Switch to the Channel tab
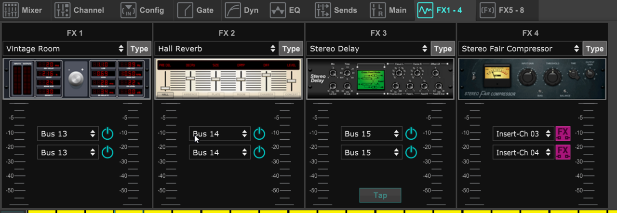617x213 pixels. 80,10
